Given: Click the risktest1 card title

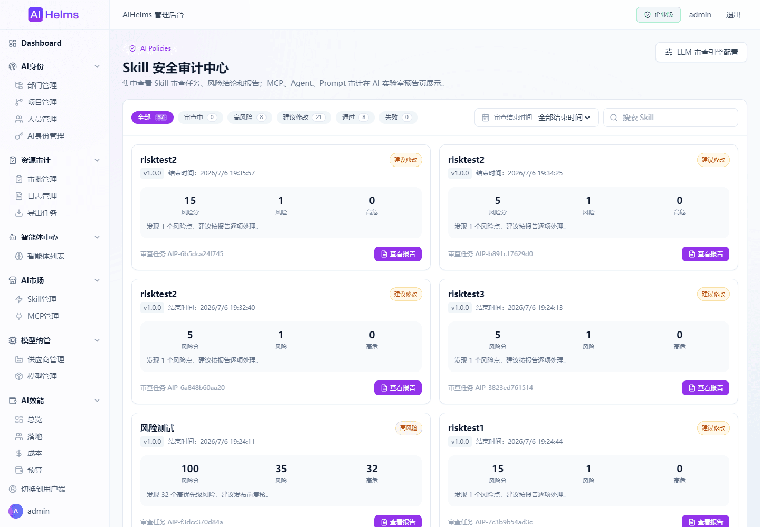Looking at the screenshot, I should (466, 428).
